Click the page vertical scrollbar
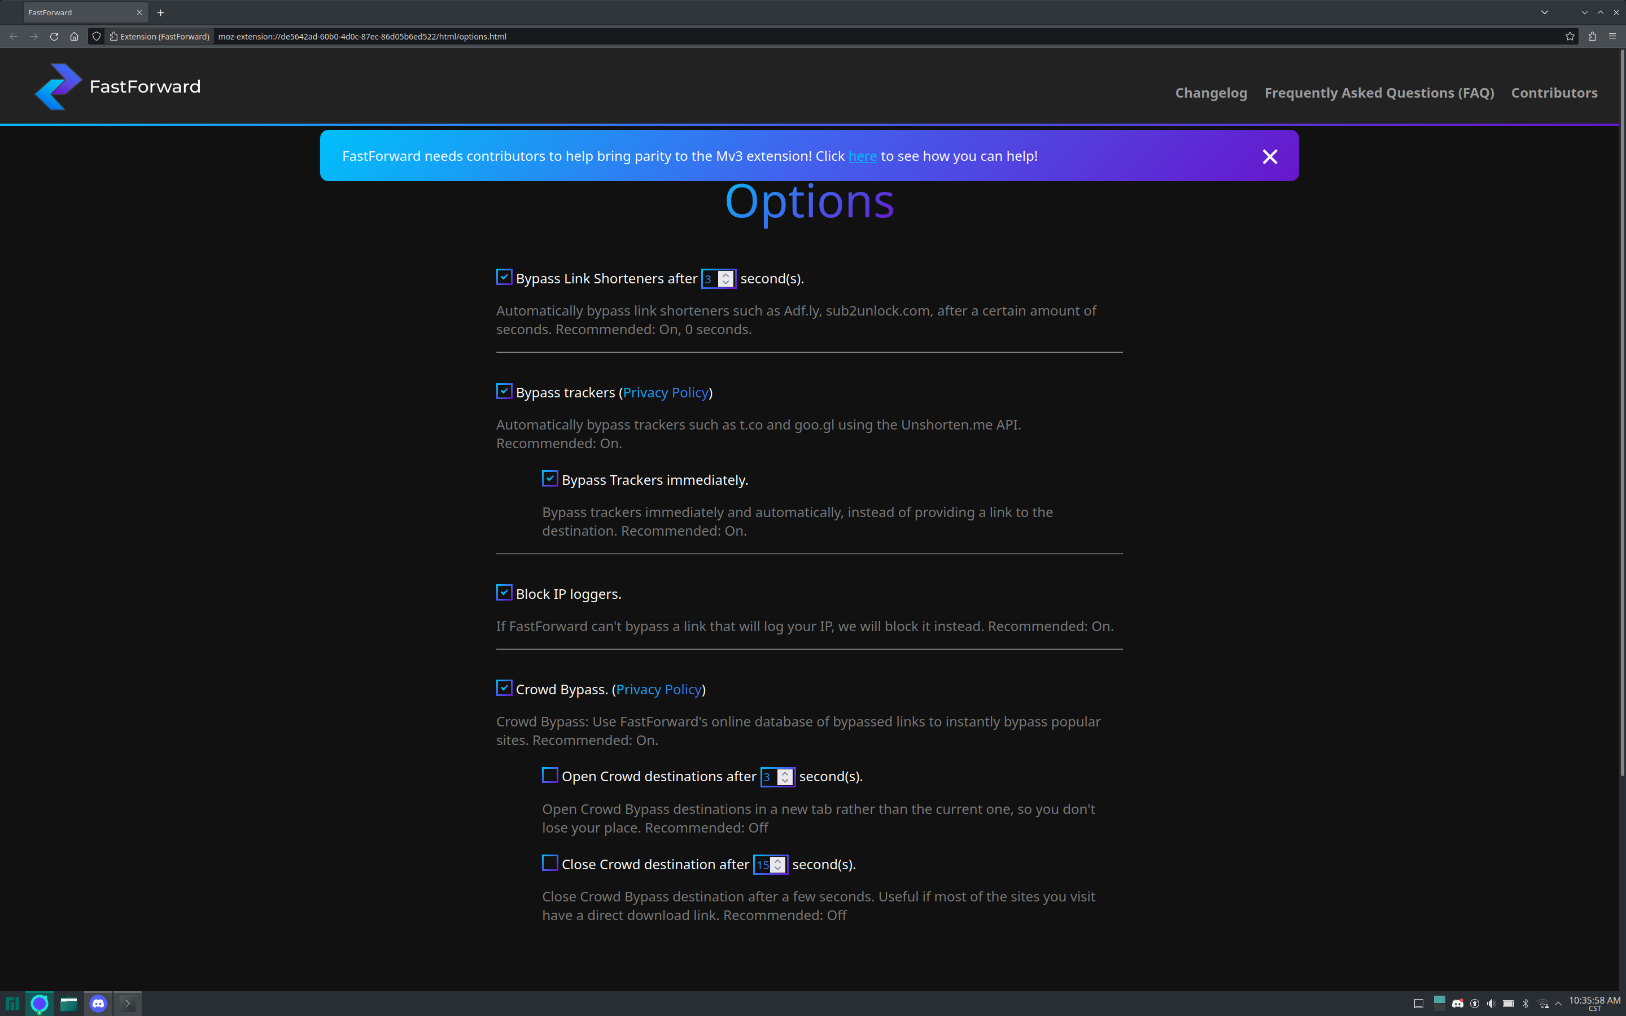Viewport: 1626px width, 1016px height. (x=1621, y=413)
